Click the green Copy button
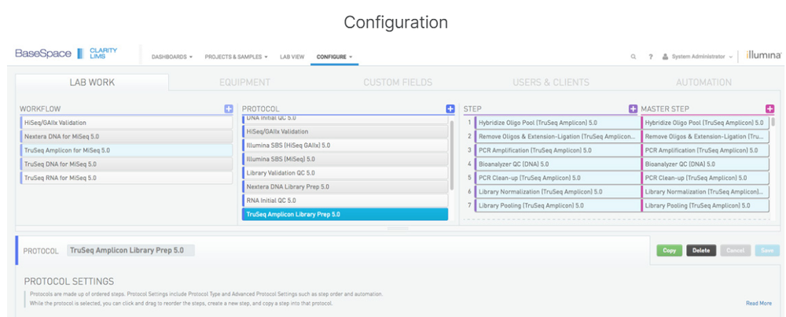 (x=669, y=250)
